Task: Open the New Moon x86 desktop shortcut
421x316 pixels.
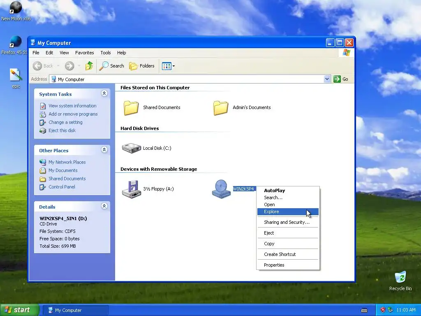Action: [x=16, y=11]
